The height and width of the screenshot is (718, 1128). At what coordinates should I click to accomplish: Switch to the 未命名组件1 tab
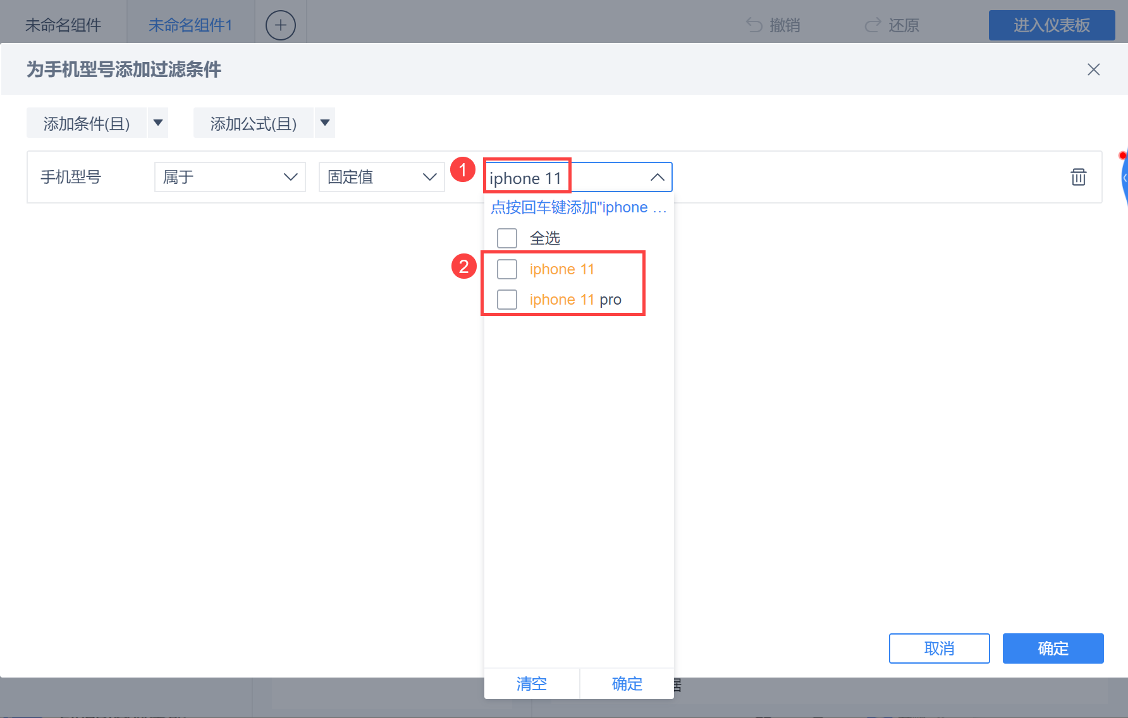(x=190, y=25)
